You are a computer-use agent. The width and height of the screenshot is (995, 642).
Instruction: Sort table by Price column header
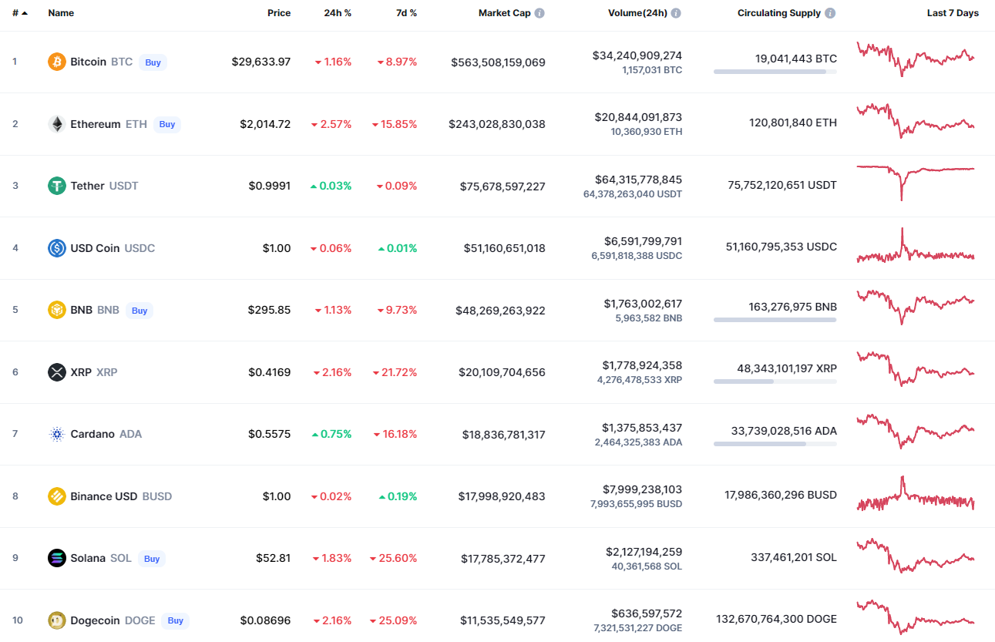(x=279, y=13)
